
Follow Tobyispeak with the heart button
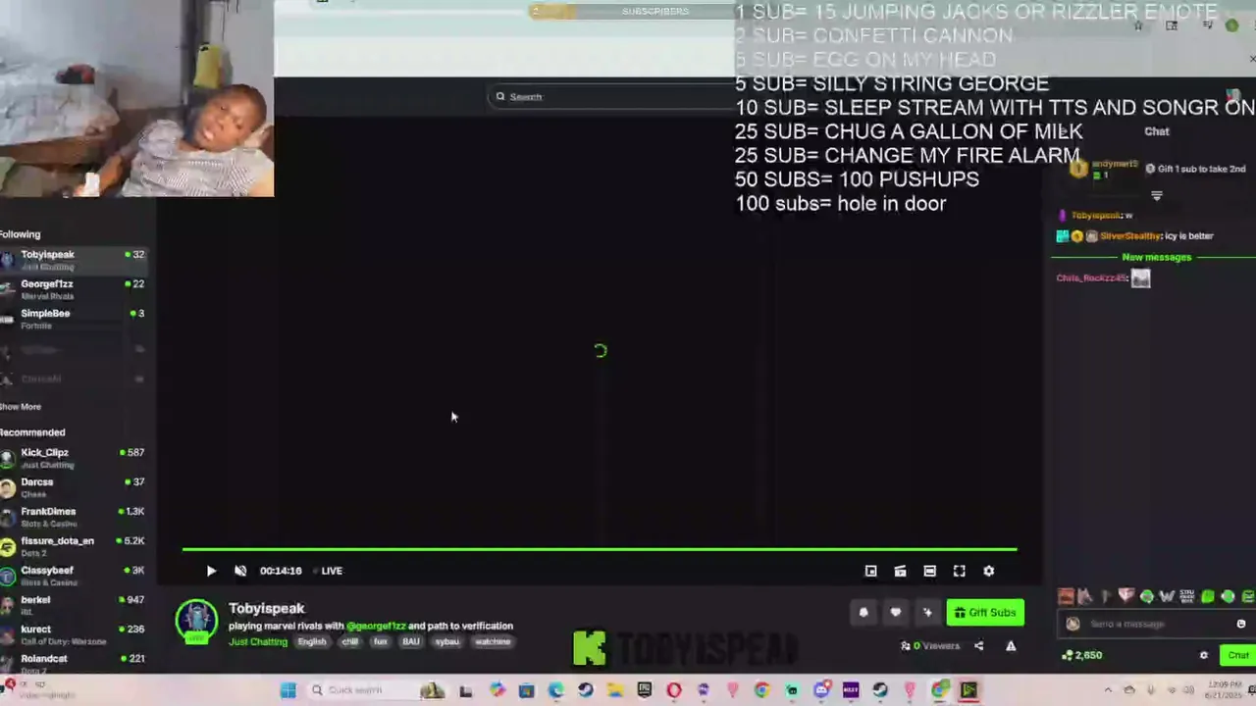[x=895, y=613]
